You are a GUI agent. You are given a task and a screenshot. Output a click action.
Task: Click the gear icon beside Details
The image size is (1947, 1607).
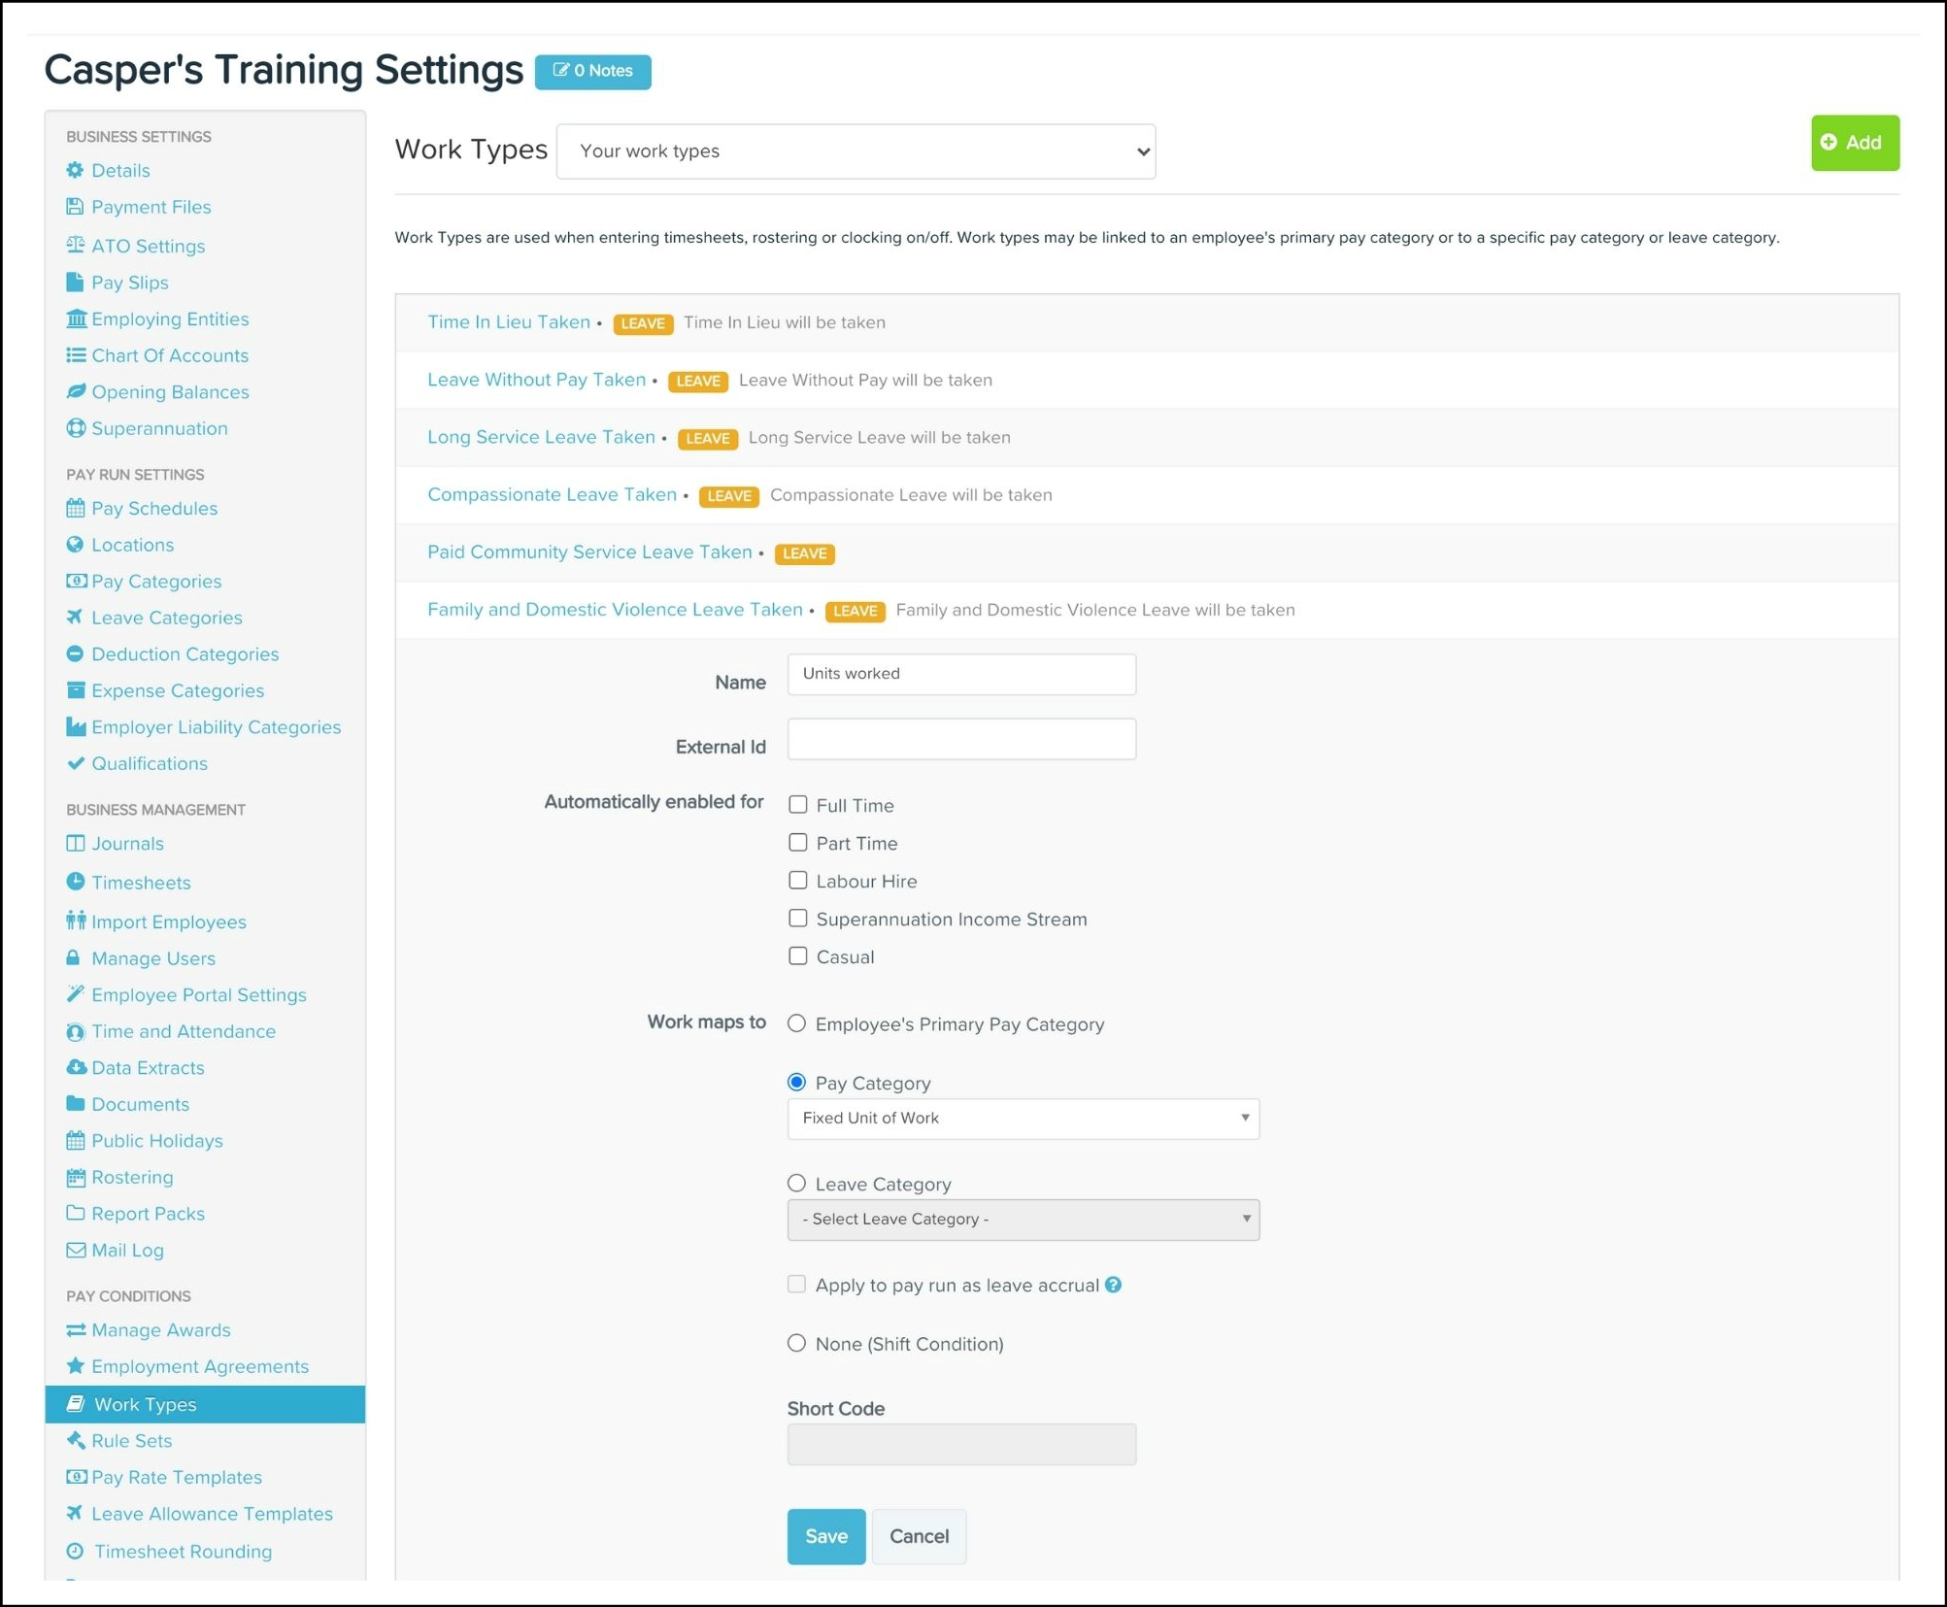click(x=75, y=170)
